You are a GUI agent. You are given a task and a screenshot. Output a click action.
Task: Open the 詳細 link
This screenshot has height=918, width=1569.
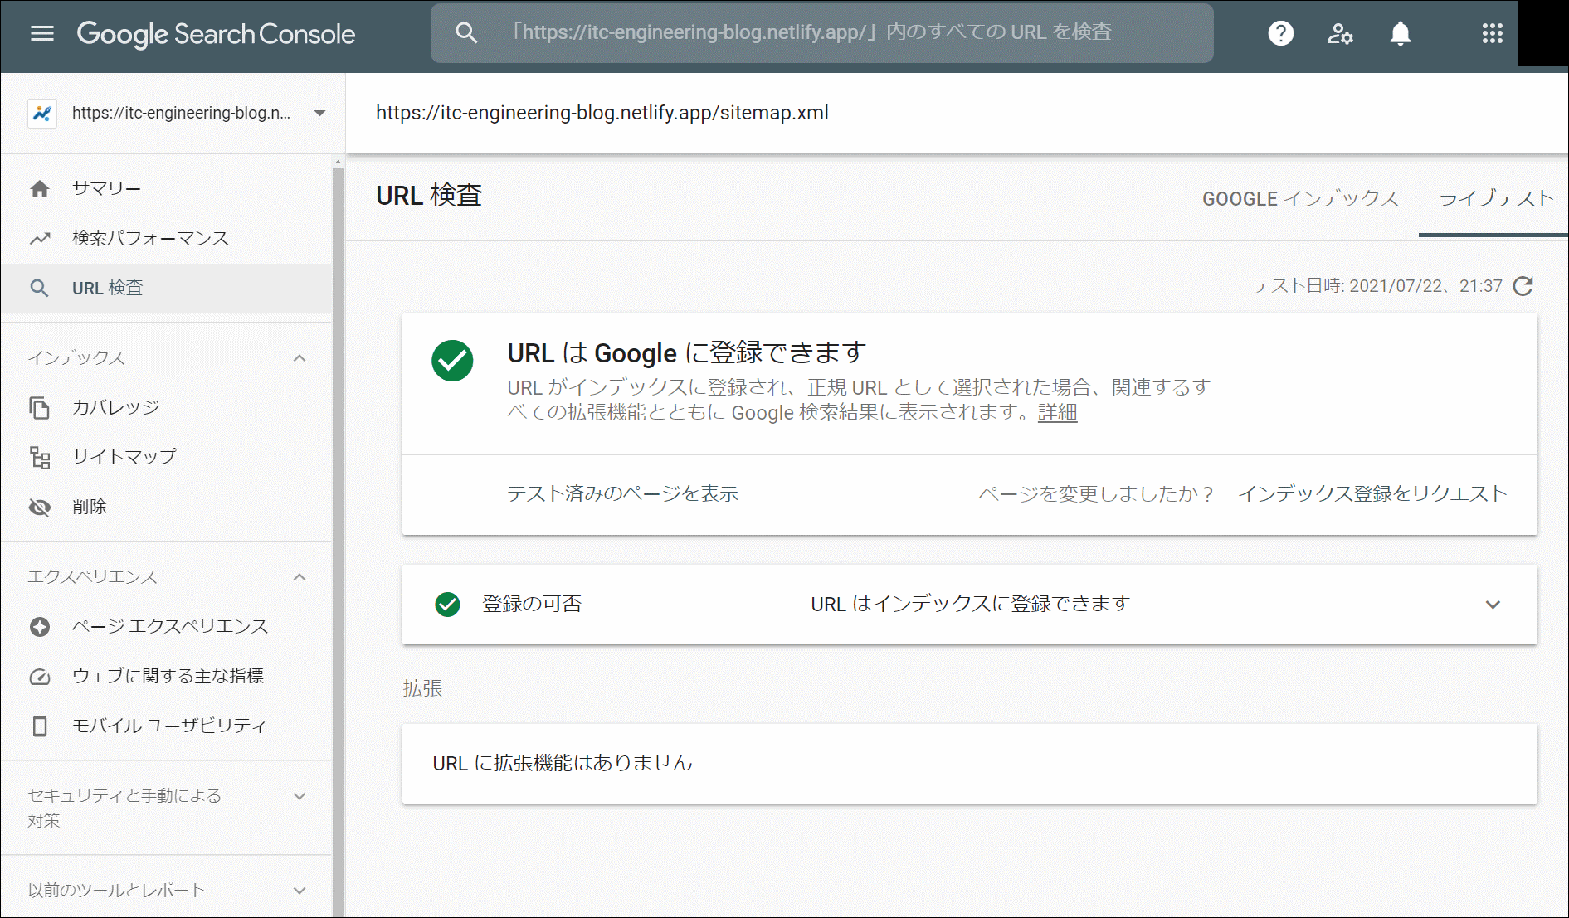point(1057,412)
